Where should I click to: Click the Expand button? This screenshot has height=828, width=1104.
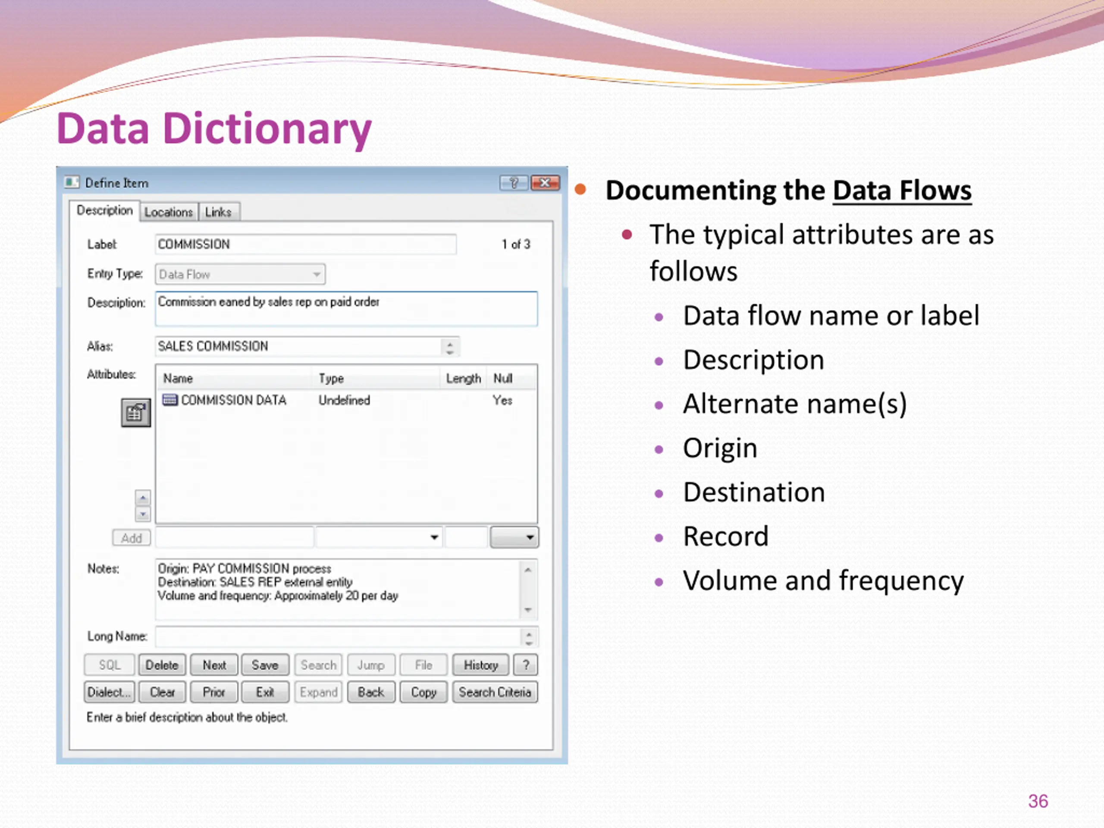click(x=318, y=692)
